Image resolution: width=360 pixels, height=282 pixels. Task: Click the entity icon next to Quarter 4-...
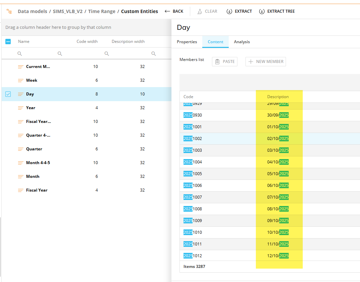pos(21,136)
